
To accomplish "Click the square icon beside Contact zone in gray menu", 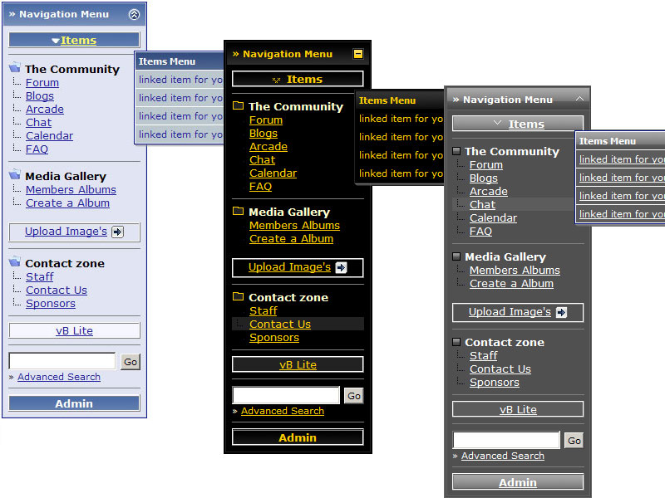I will tap(456, 342).
